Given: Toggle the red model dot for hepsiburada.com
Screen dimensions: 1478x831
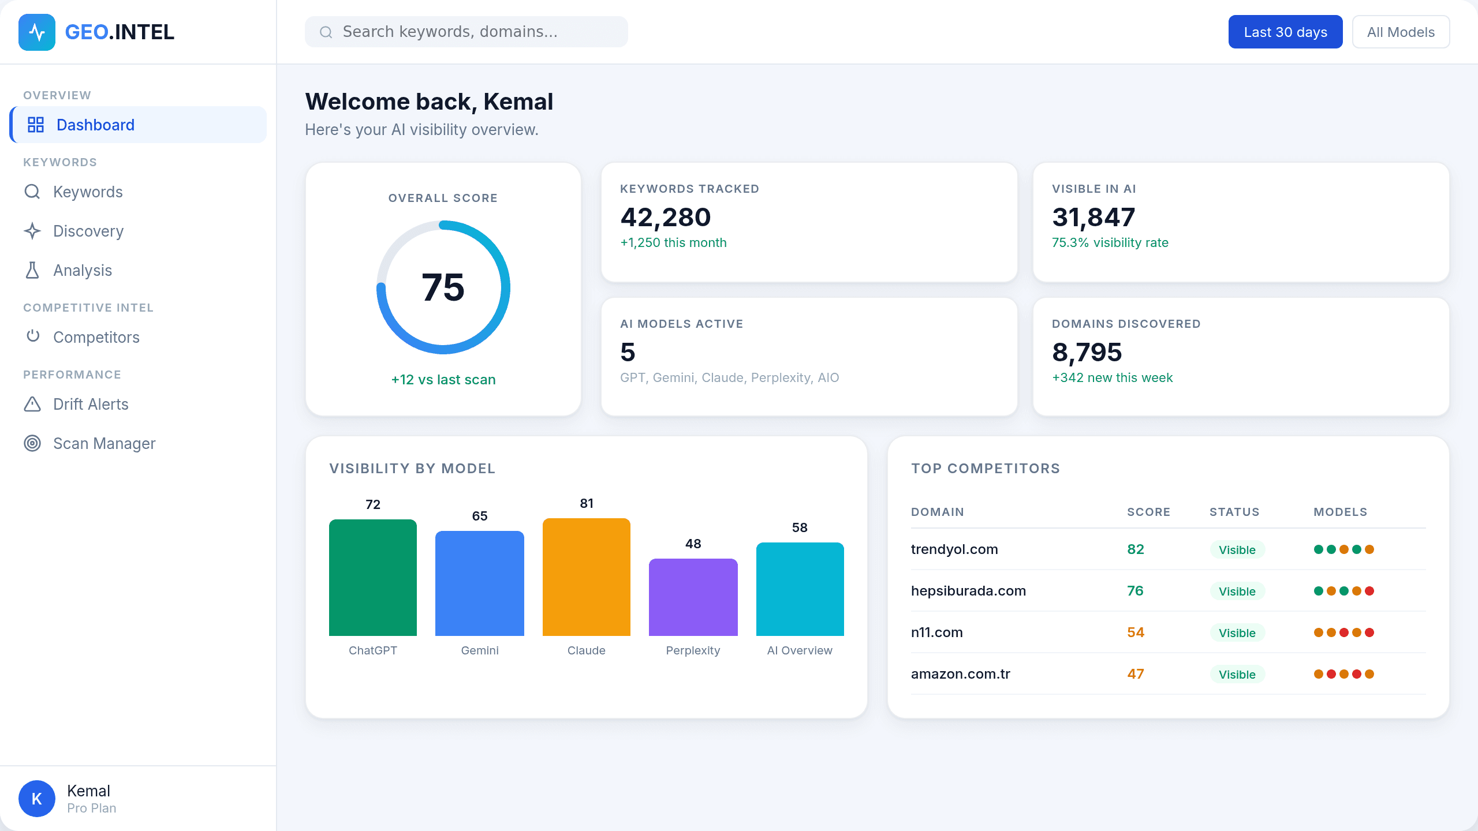Looking at the screenshot, I should (x=1369, y=590).
